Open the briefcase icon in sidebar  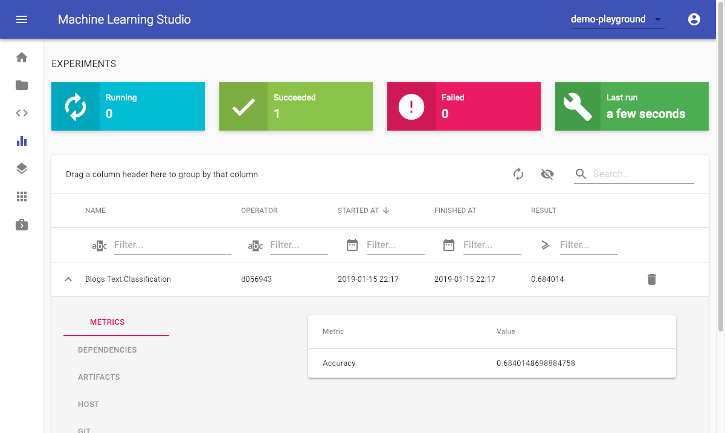(22, 225)
